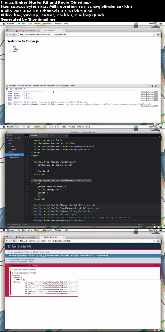Open the Elements tab in DevTools
Screen dimensions: 165x332
click(x=13, y=86)
